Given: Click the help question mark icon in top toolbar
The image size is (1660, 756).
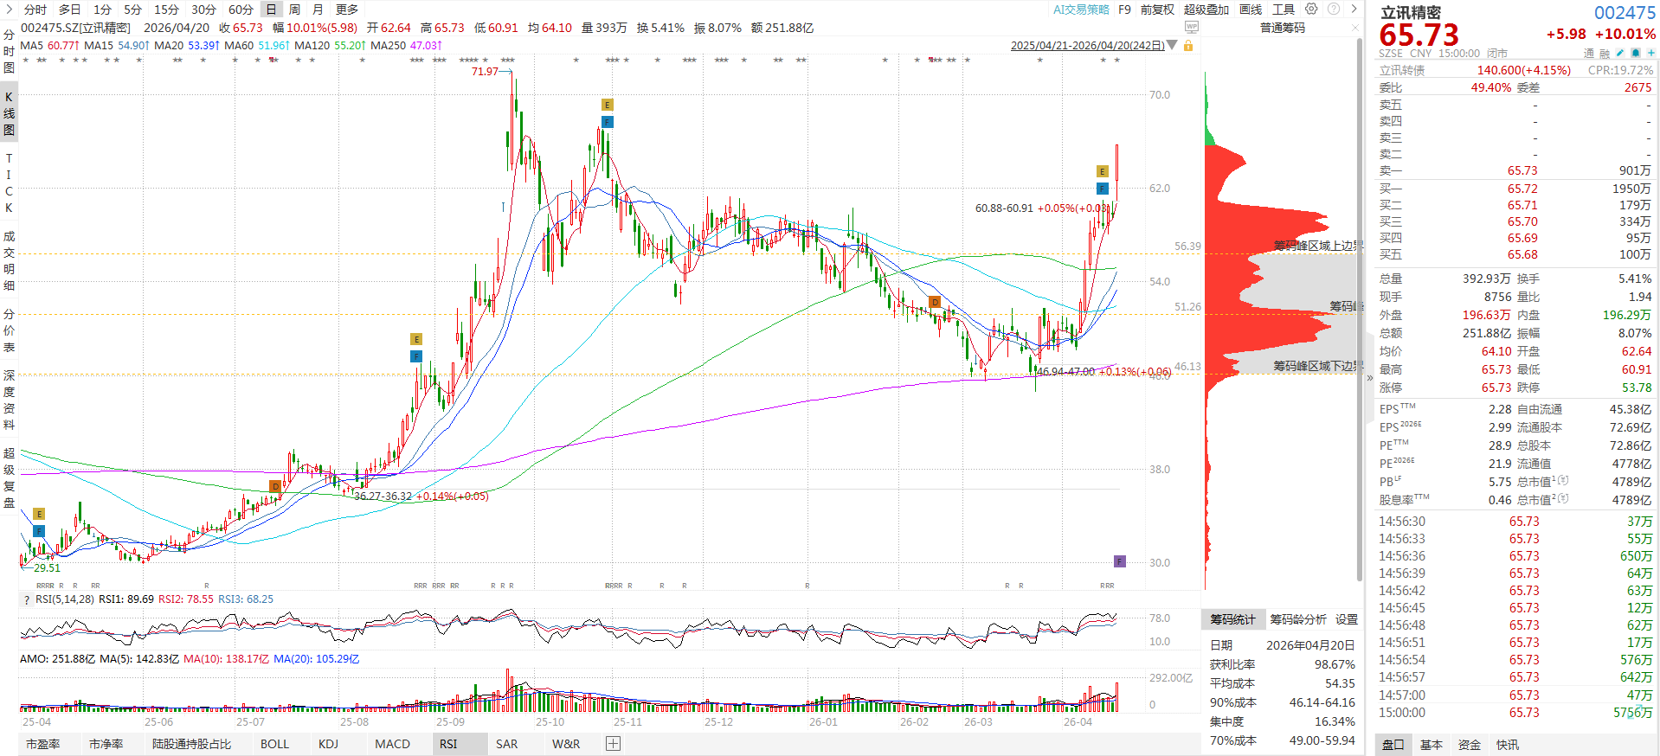Looking at the screenshot, I should pyautogui.click(x=1334, y=10).
